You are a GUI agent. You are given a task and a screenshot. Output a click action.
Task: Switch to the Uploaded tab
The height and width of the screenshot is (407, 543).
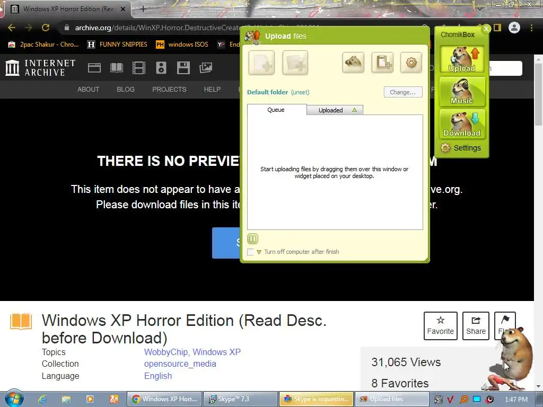tap(335, 110)
